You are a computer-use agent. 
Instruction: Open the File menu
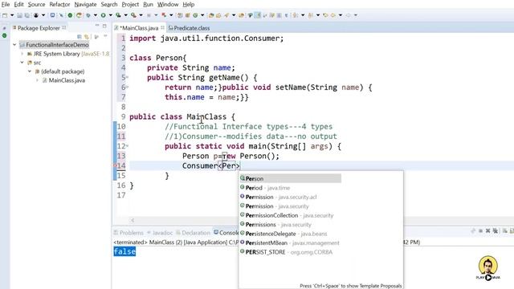point(6,5)
